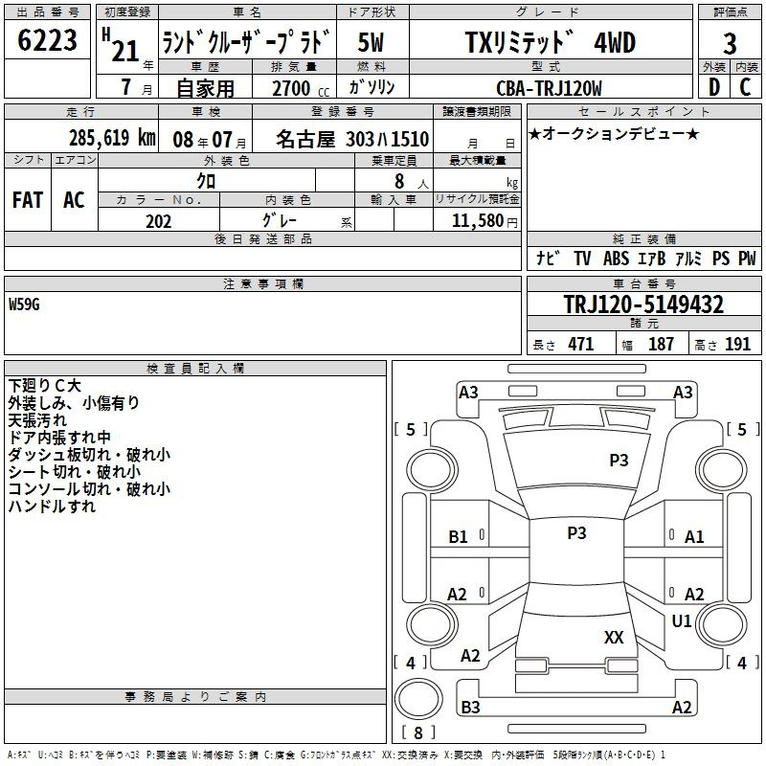766x766 pixels.
Task: Click the PS equipment item
Action: pos(721,258)
